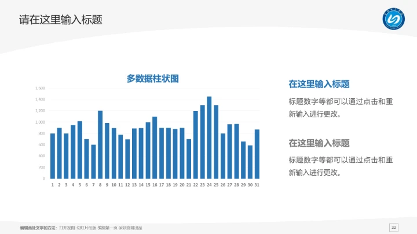Image resolution: width=417 pixels, height=234 pixels.
Task: Select the footer hint 编辑此处文字的方法
Action: (x=38, y=228)
